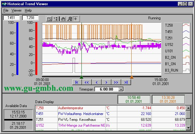Step back one increment in time

pyautogui.click(x=96, y=82)
